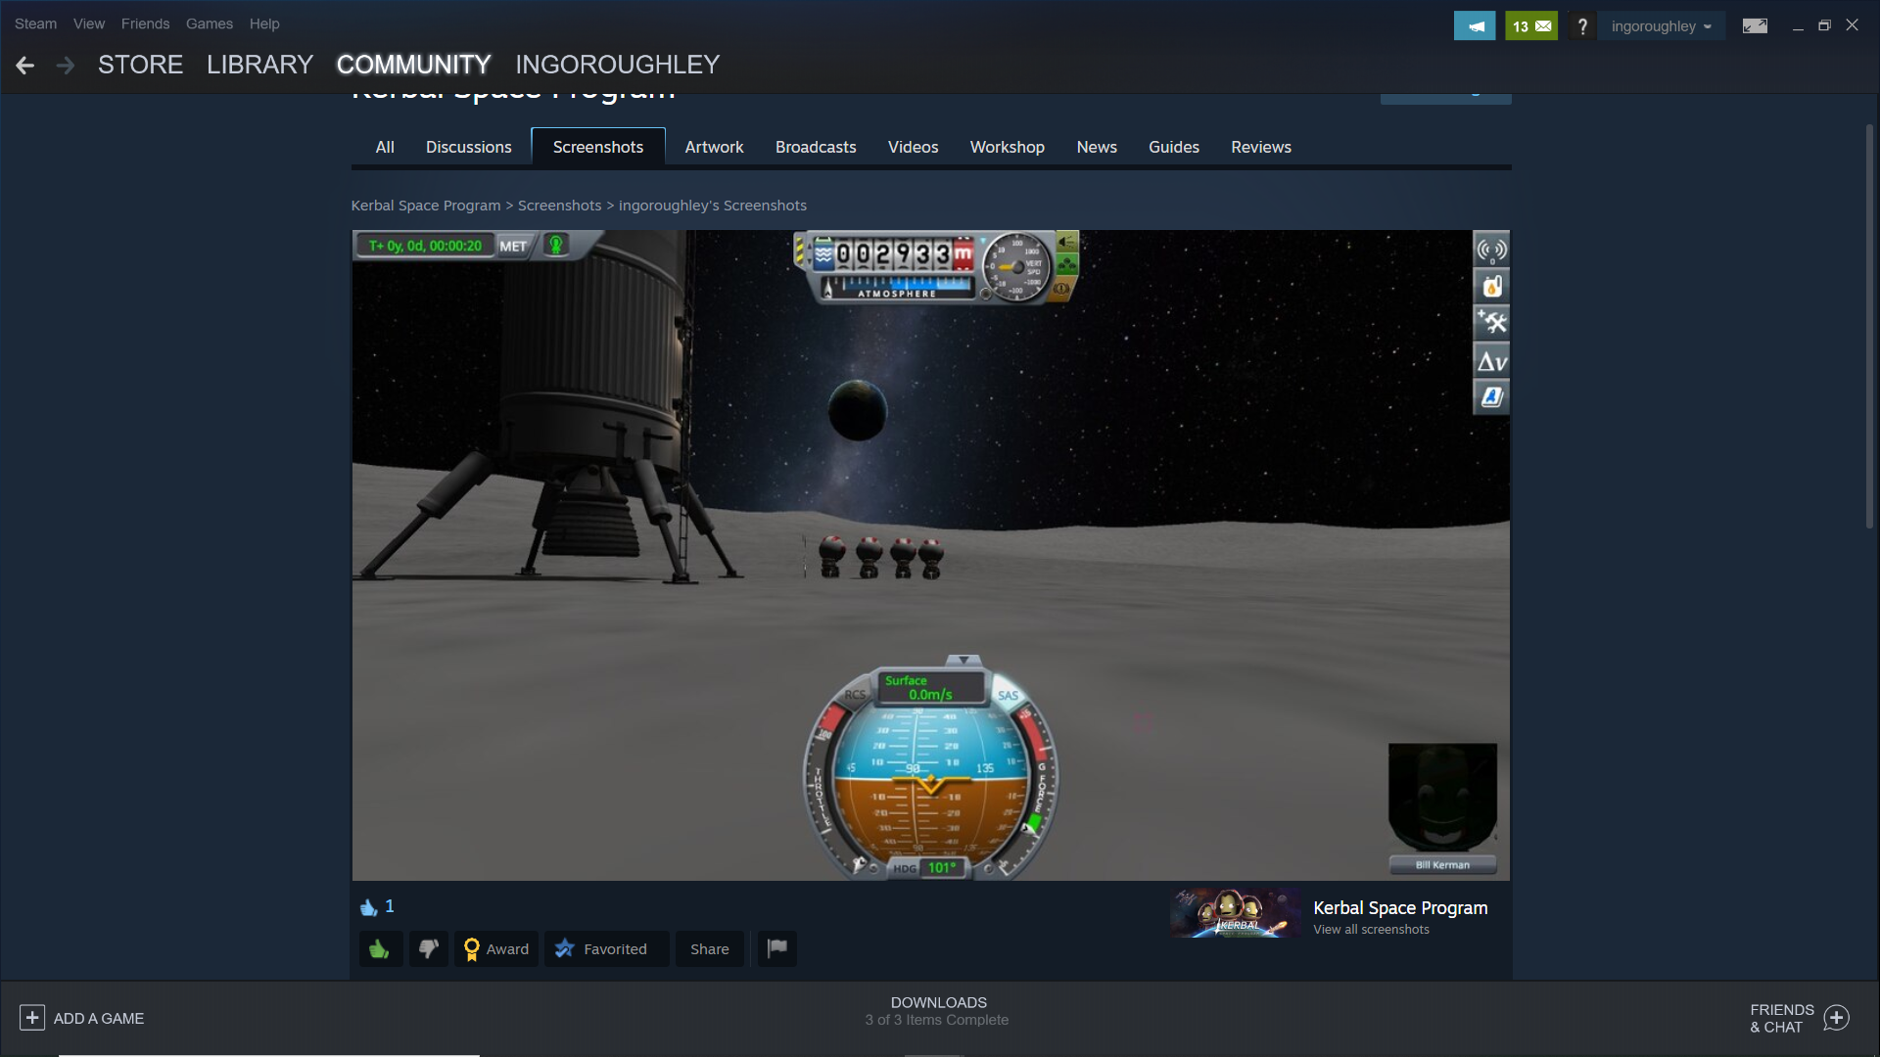Go back with the left arrow

[25, 66]
